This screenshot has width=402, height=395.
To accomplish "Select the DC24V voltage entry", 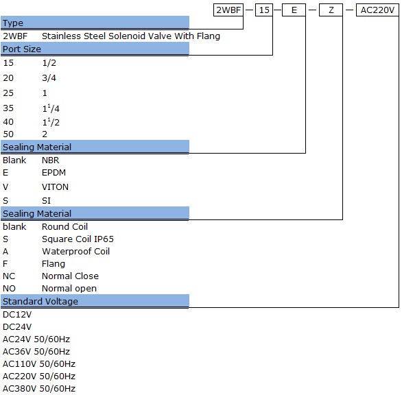I will coord(17,327).
